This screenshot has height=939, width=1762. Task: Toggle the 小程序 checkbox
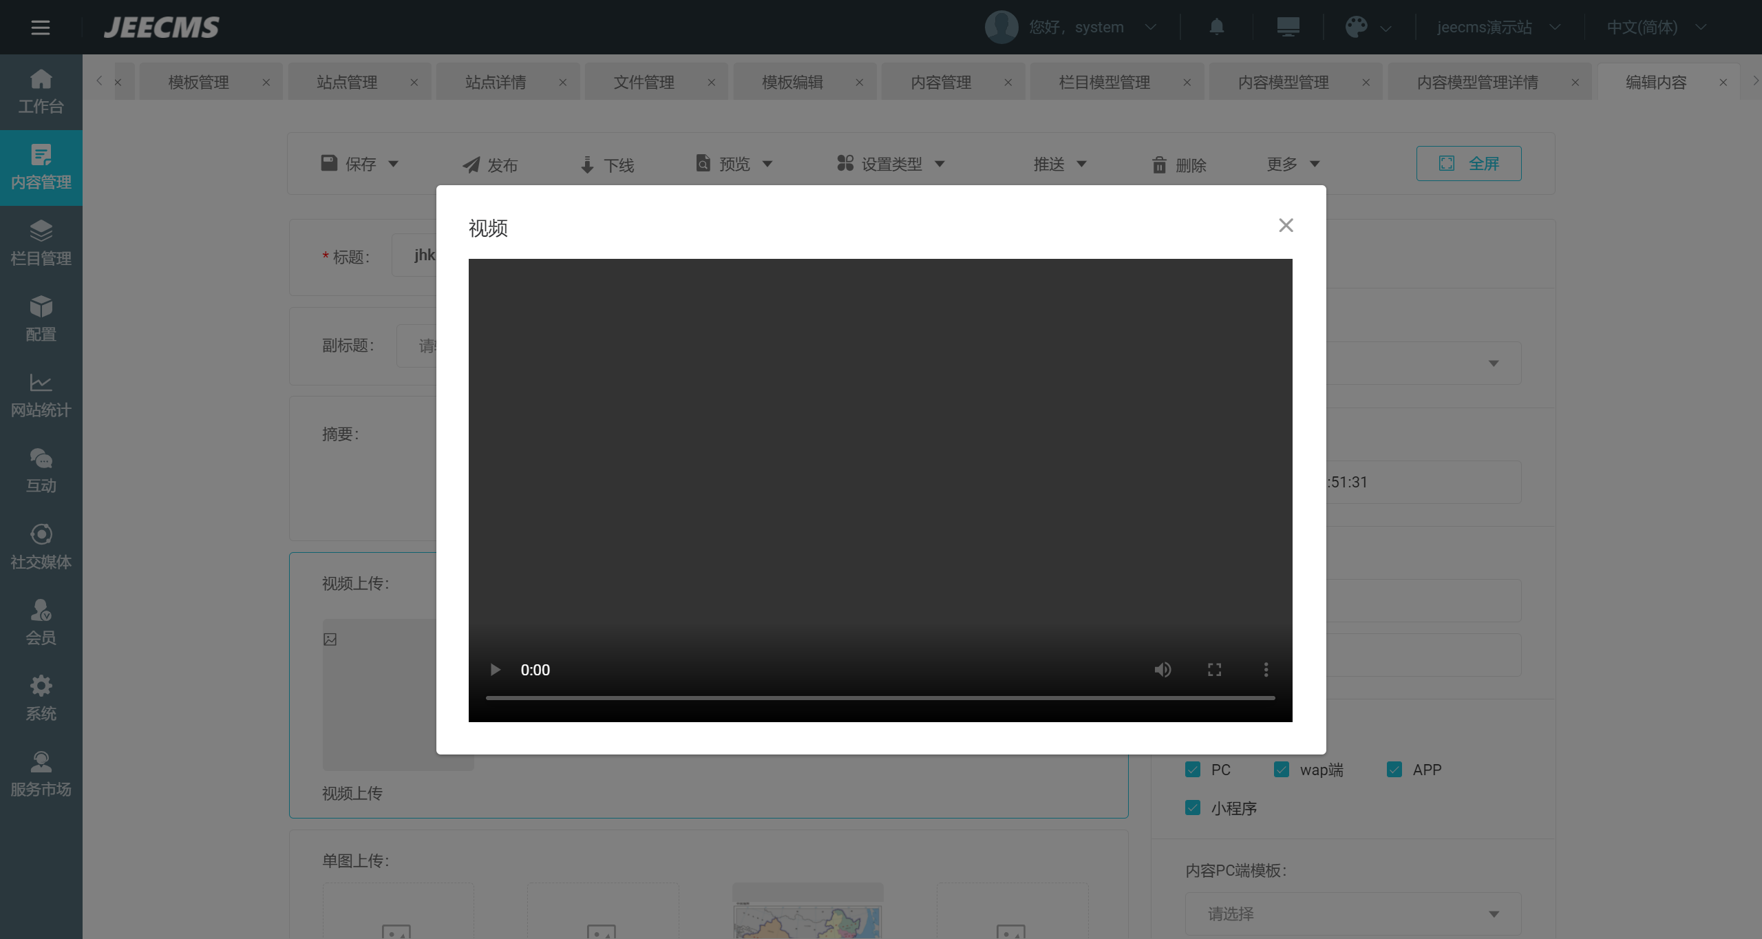pyautogui.click(x=1193, y=808)
